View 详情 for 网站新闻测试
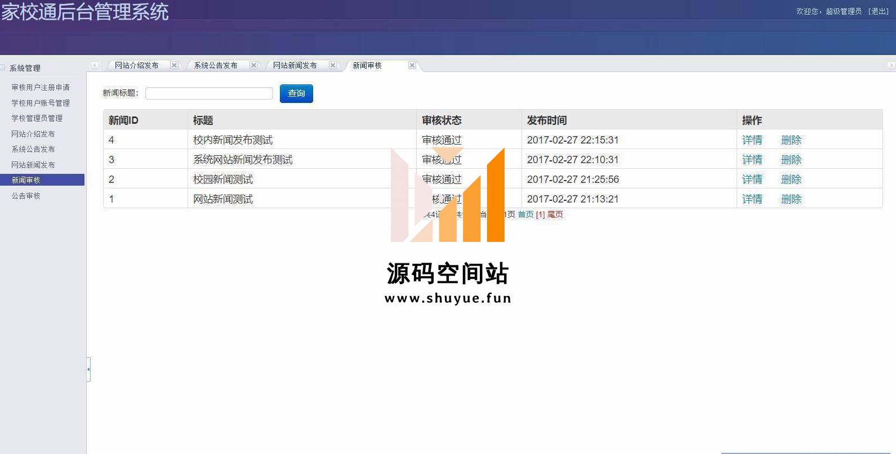The width and height of the screenshot is (896, 454). [752, 199]
